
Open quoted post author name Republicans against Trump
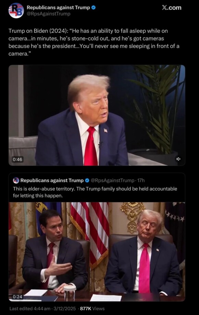pyautogui.click(x=52, y=181)
